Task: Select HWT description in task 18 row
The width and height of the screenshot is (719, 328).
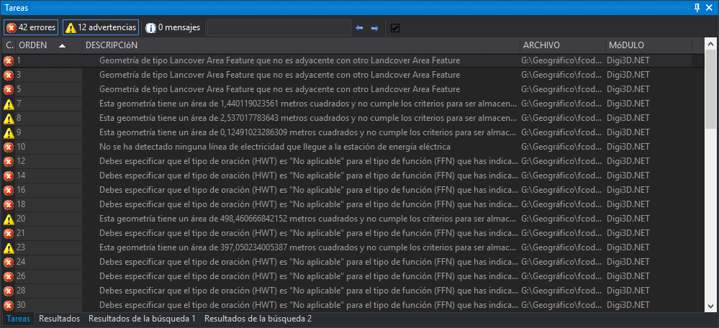Action: [309, 204]
